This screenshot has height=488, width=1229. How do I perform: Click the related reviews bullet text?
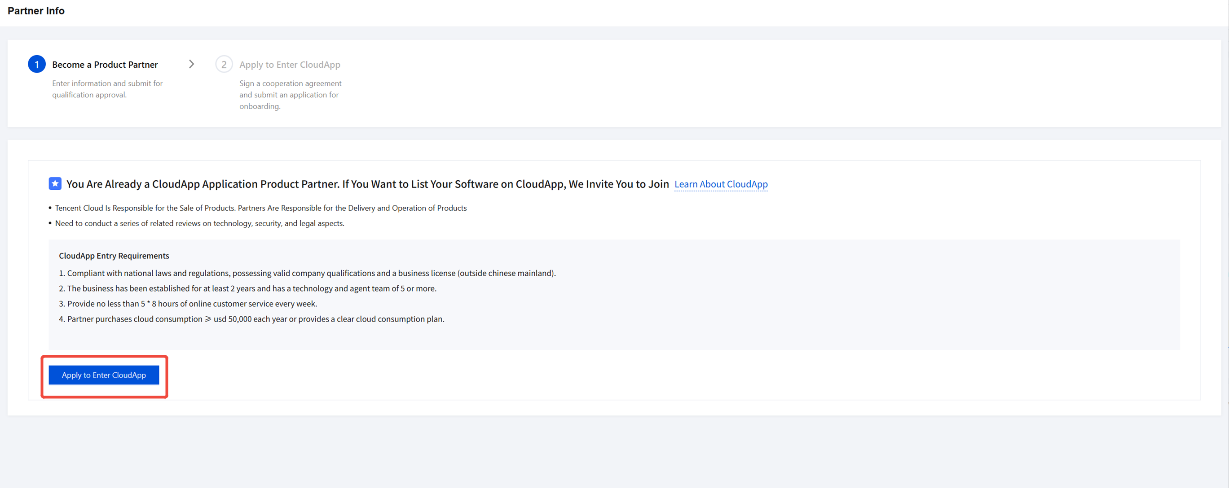[x=199, y=223]
